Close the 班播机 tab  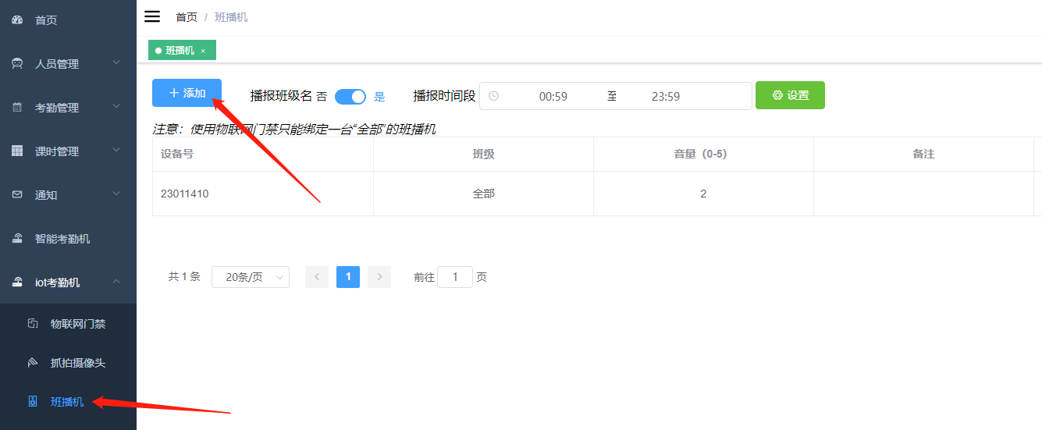click(203, 51)
